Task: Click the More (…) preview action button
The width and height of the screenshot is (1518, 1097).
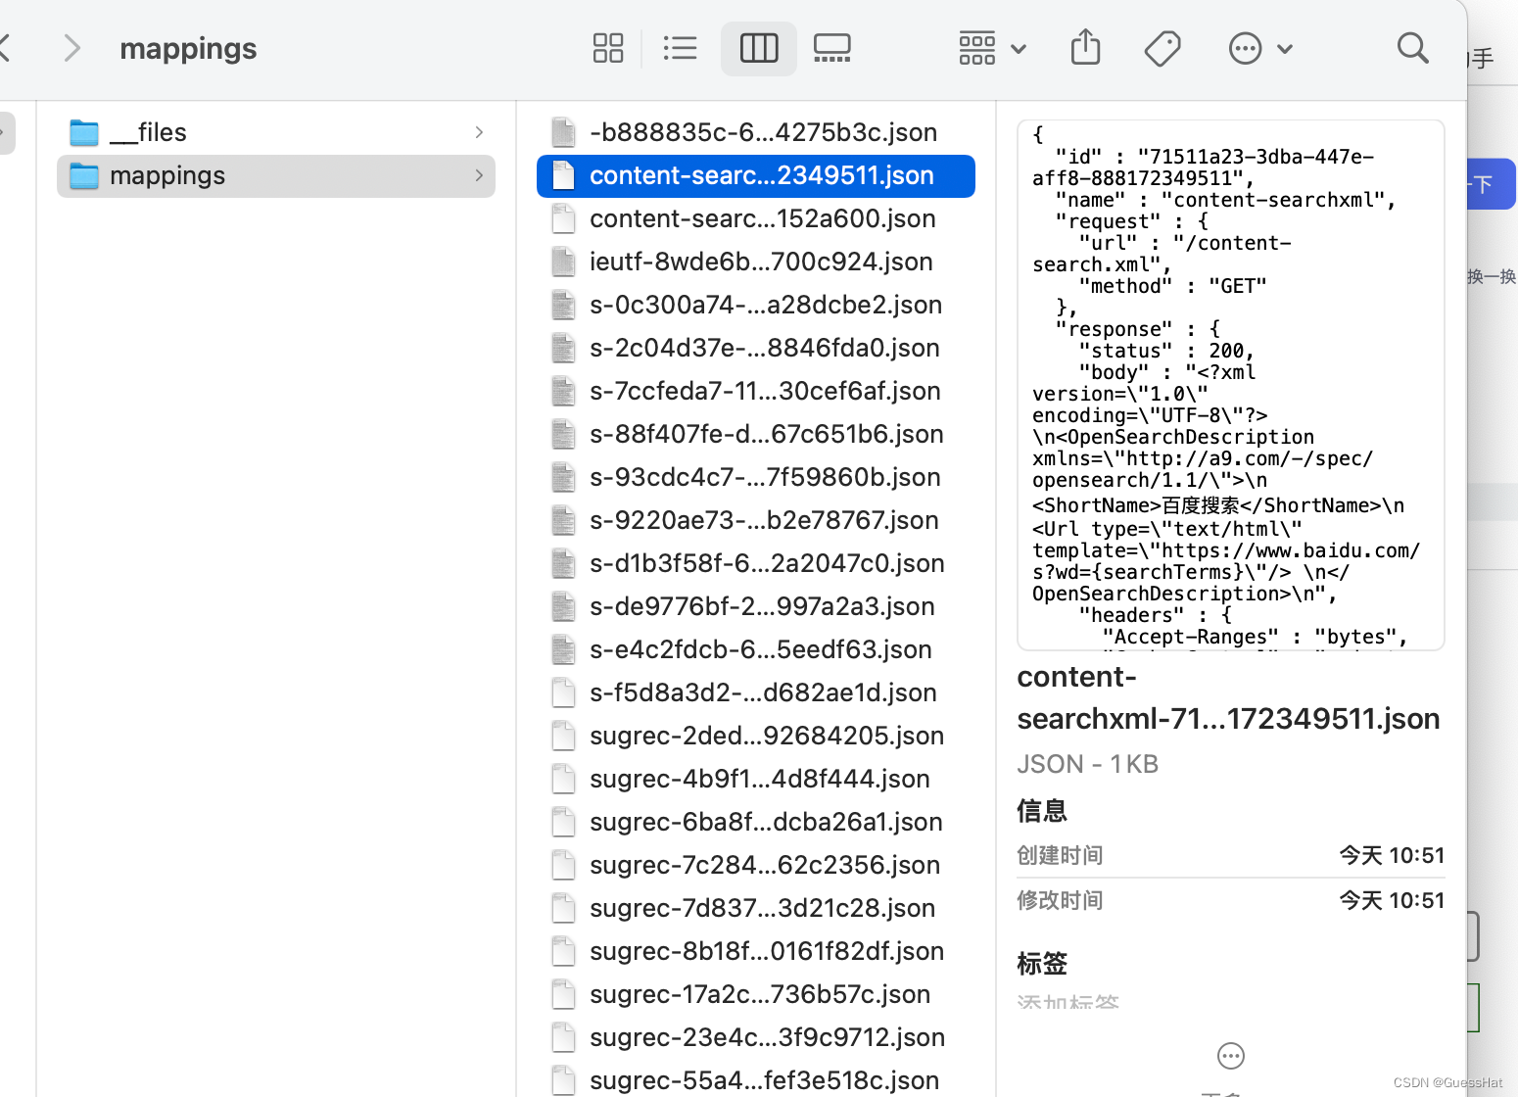Action: pos(1231,1056)
